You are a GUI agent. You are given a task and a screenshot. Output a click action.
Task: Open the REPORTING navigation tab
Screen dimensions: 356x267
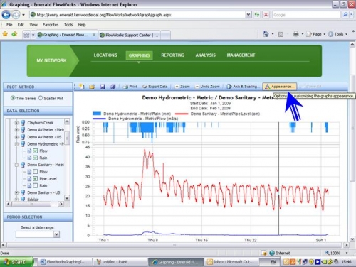click(173, 55)
